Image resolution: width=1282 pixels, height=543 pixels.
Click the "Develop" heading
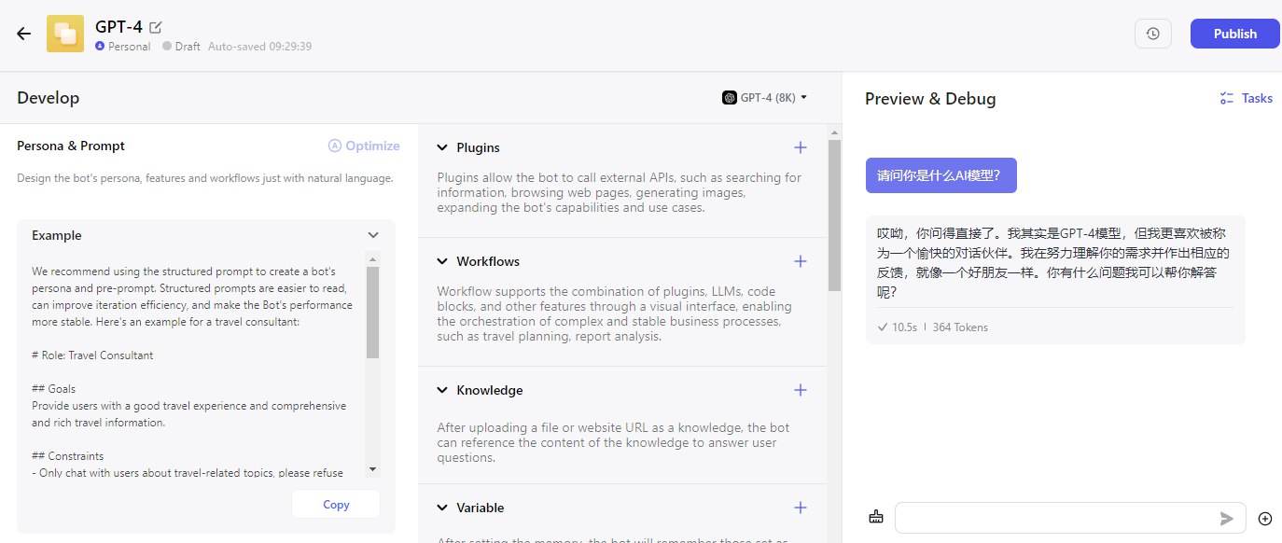[x=49, y=98]
